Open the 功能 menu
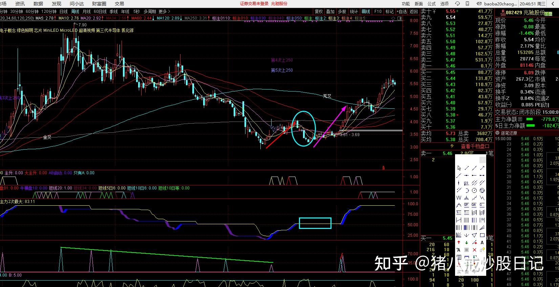559x287 pixels. (x=406, y=4)
